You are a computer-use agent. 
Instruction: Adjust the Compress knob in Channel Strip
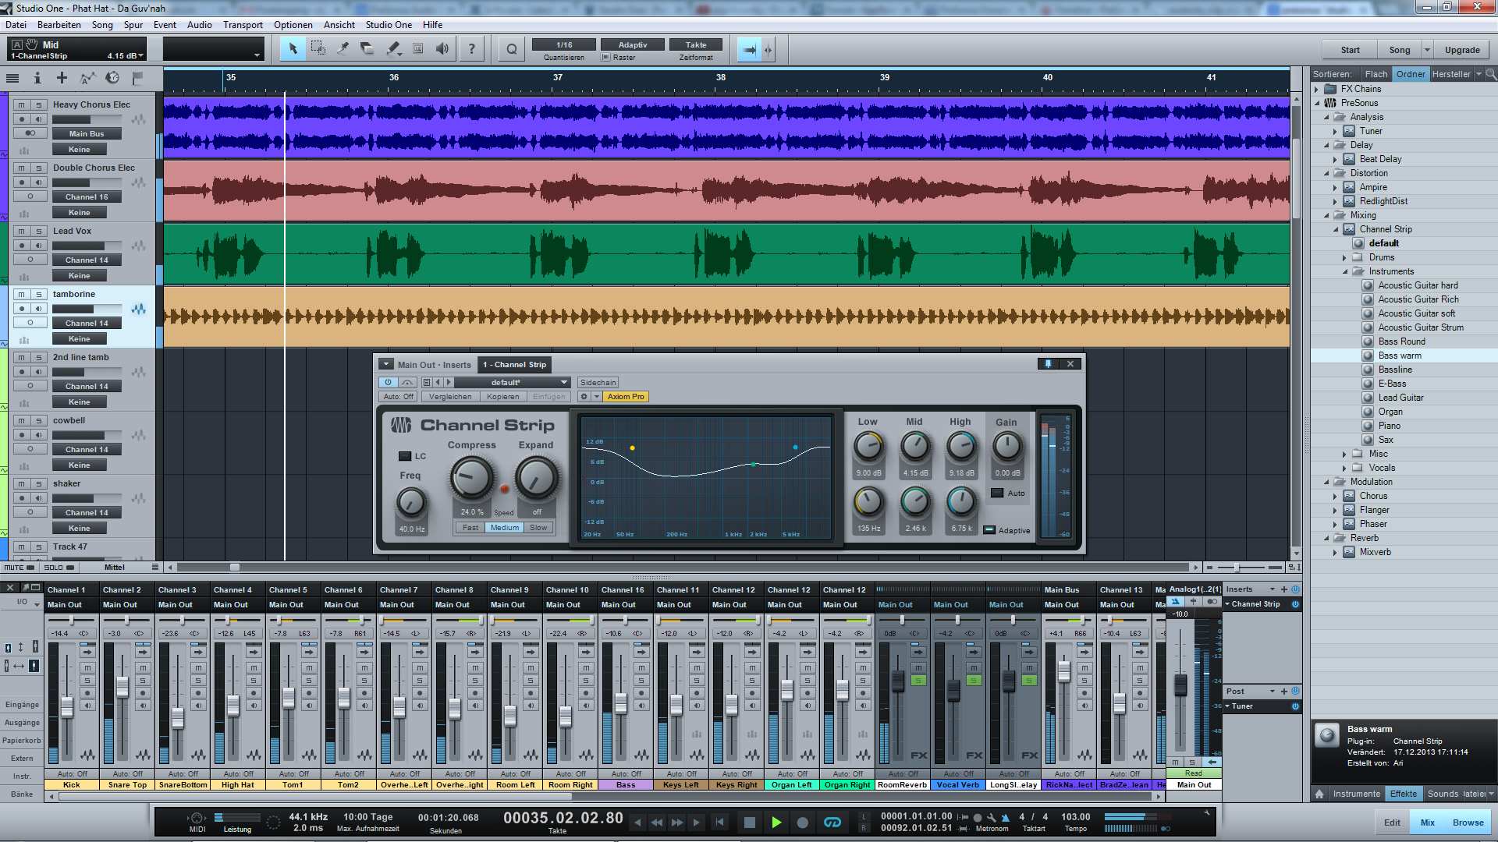pos(472,478)
